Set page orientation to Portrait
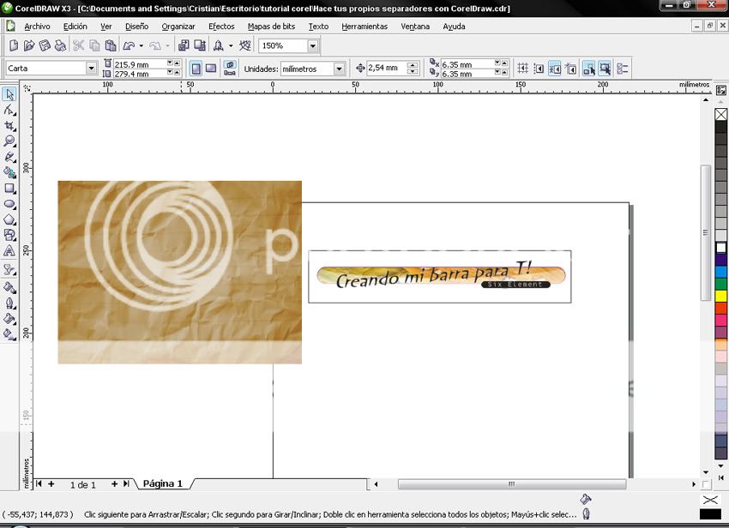Viewport: 729px width, 528px height. point(196,69)
